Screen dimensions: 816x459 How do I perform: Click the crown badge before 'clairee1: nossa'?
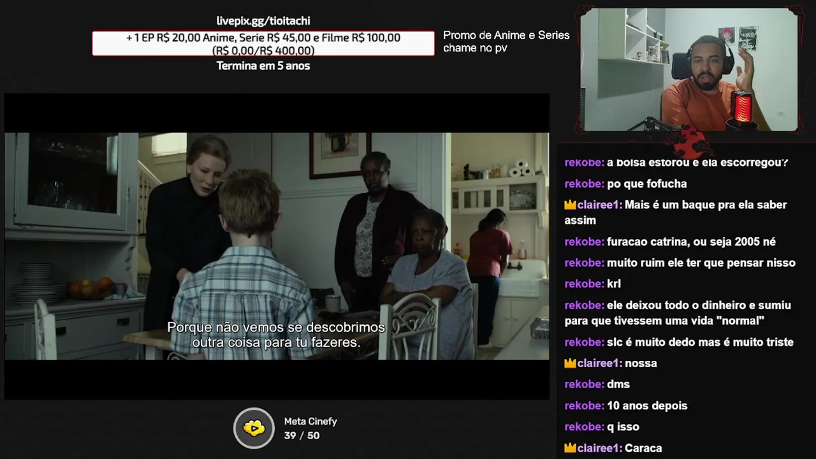pos(570,363)
